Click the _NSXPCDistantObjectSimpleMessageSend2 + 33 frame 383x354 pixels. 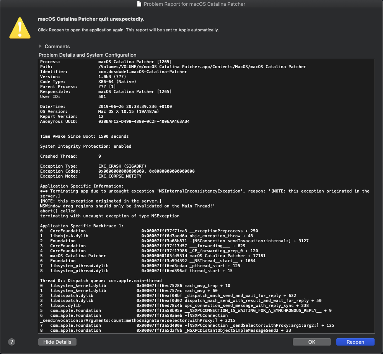(165, 330)
